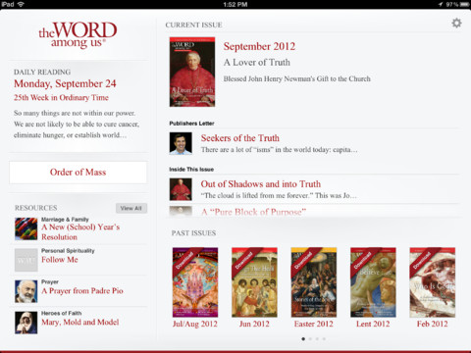Screen dimensions: 471x353
Task: Open A New (School) Year's Resolution
Action: point(80,231)
